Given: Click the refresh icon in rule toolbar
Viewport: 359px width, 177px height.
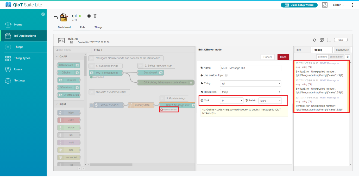Looking at the screenshot, I should tap(314, 40).
